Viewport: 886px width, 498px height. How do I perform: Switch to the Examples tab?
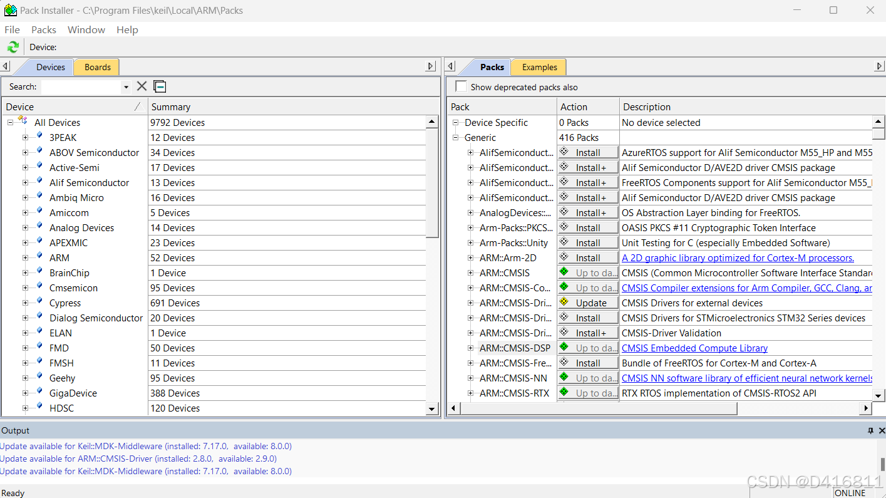(x=539, y=67)
